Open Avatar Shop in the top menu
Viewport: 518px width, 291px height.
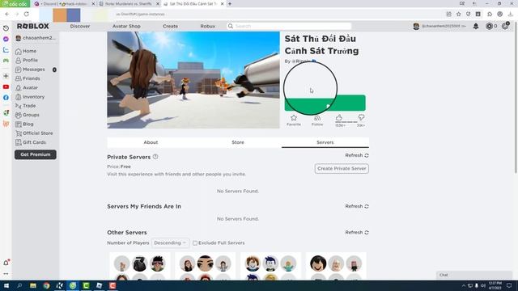click(126, 26)
